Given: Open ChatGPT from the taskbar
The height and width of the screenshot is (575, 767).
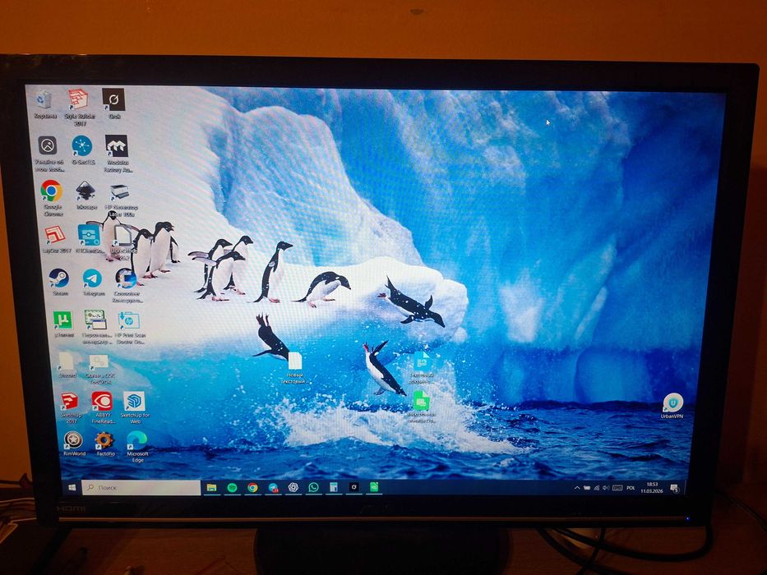Looking at the screenshot, I should pos(293,487).
